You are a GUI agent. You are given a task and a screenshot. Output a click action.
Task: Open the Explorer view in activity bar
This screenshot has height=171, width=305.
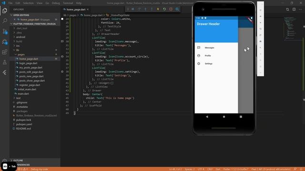(5, 10)
